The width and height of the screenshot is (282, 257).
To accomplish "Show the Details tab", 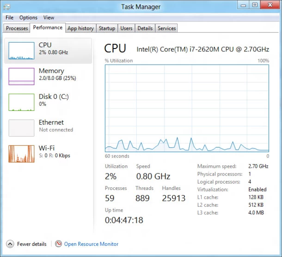I will click(145, 28).
